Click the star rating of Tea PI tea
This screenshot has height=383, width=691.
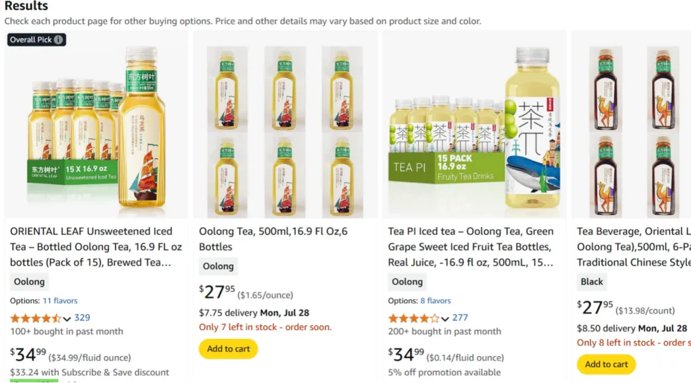tap(414, 318)
